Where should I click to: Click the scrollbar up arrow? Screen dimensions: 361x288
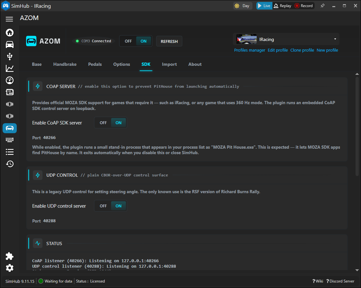(x=357, y=74)
